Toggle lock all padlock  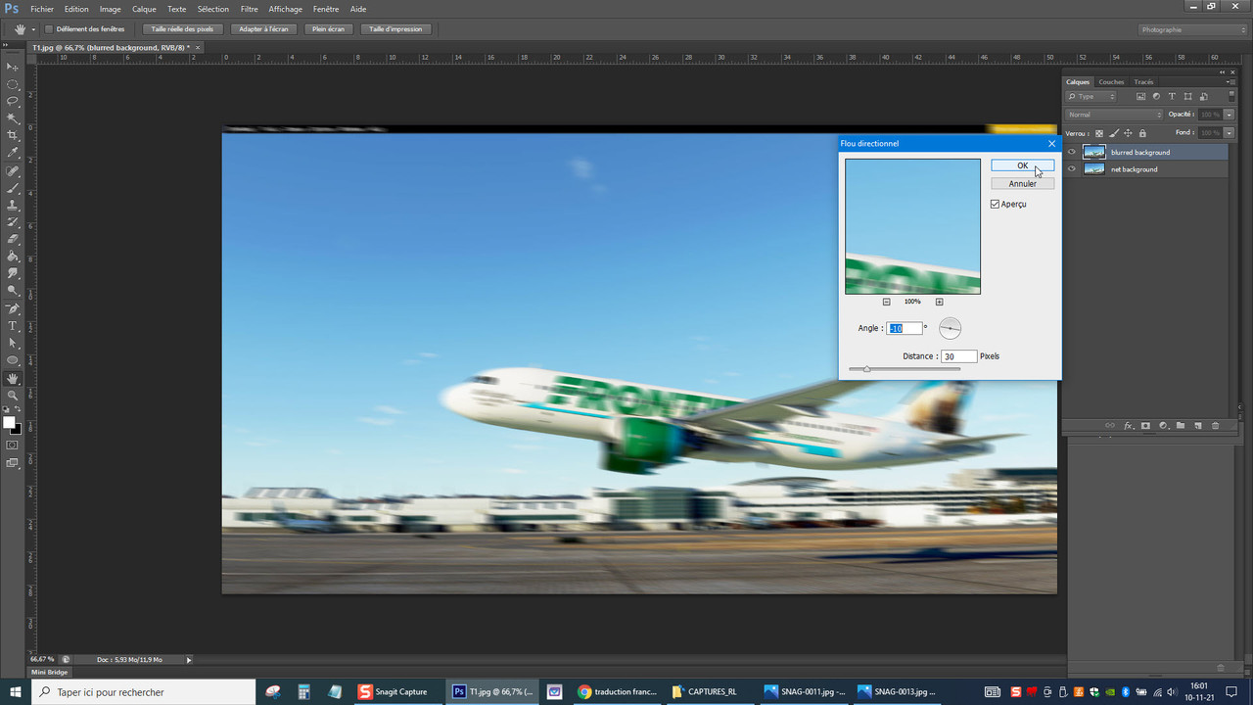point(1142,133)
